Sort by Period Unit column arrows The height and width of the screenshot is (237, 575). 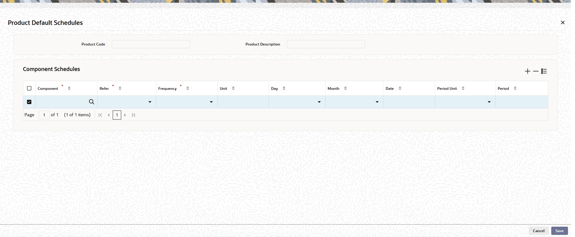463,88
